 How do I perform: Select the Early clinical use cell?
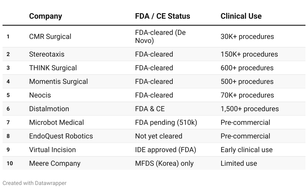coord(247,150)
